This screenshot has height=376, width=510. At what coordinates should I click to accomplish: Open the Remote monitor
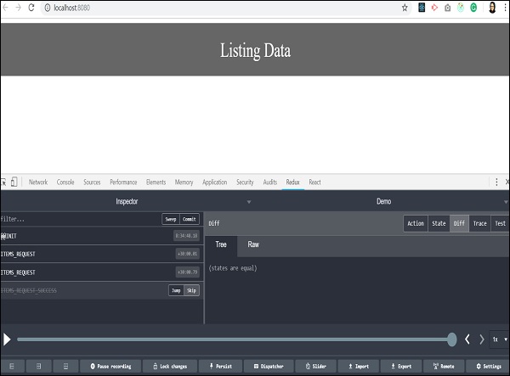point(444,367)
